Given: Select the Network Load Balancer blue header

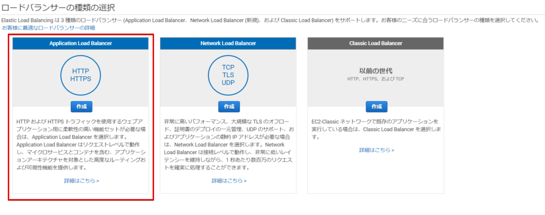Looking at the screenshot, I should point(228,43).
